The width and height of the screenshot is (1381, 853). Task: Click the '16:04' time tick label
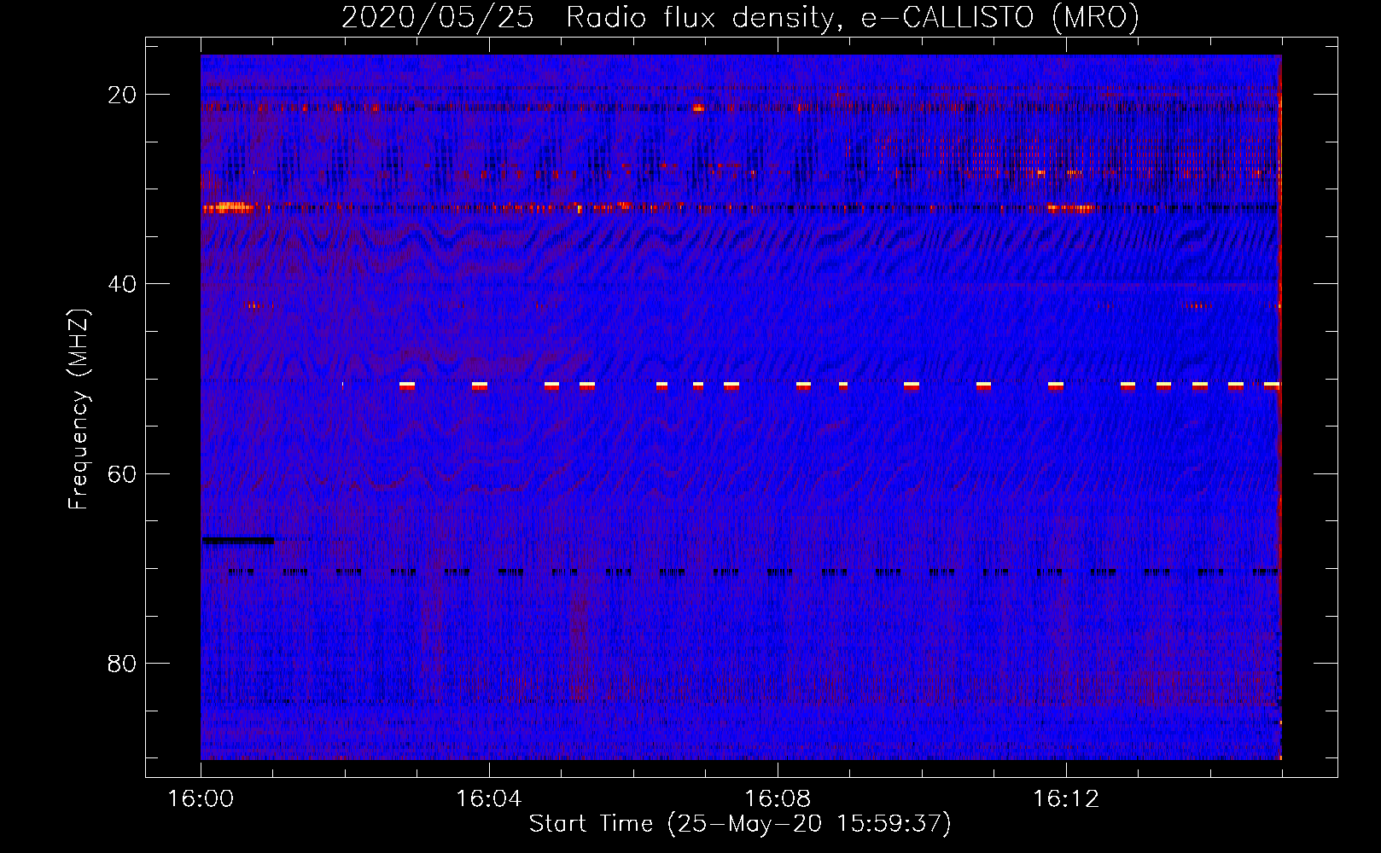(488, 799)
